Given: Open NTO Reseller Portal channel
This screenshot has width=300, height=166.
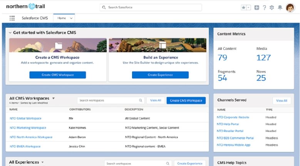Looking at the screenshot, I should 230,131.
